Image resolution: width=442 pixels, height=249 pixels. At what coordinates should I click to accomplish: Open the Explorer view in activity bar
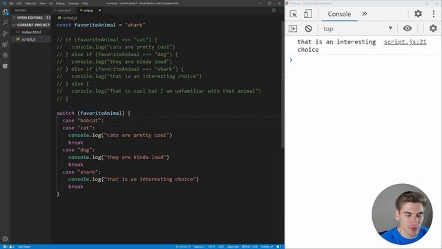[5, 12]
